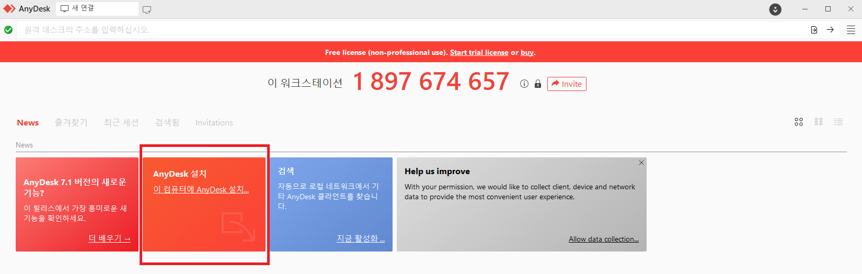Viewport: 862px width, 274px height.
Task: Click the lock icon for unattended access
Action: click(538, 84)
